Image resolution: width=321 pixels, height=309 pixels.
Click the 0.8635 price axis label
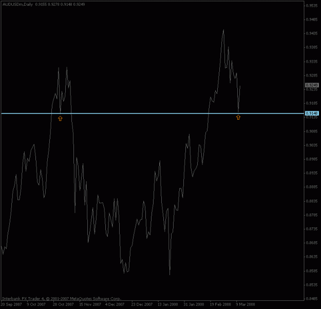pos(312,257)
